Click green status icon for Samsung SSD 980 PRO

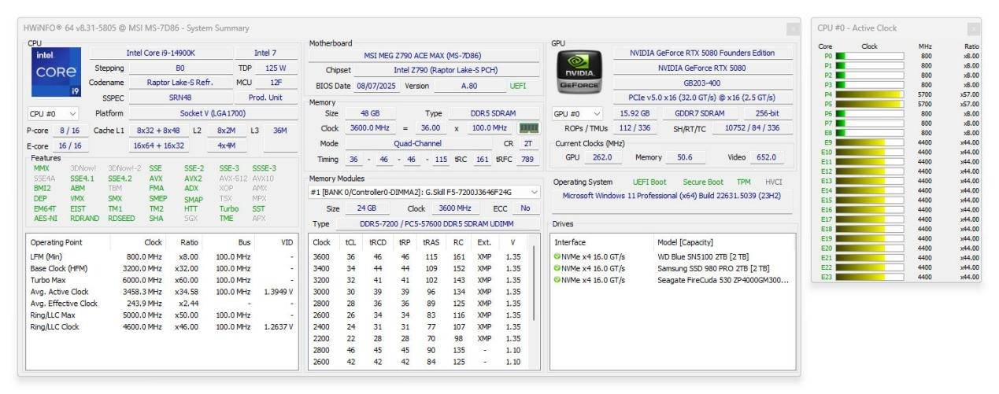557,268
